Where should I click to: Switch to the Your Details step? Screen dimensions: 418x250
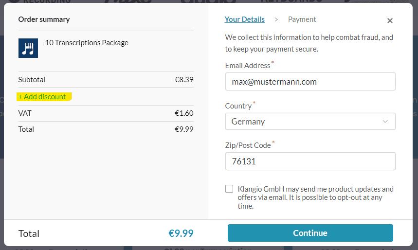pyautogui.click(x=244, y=19)
